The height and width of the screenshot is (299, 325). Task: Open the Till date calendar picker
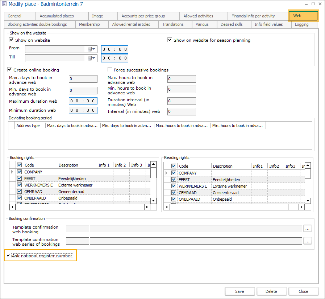pos(92,58)
